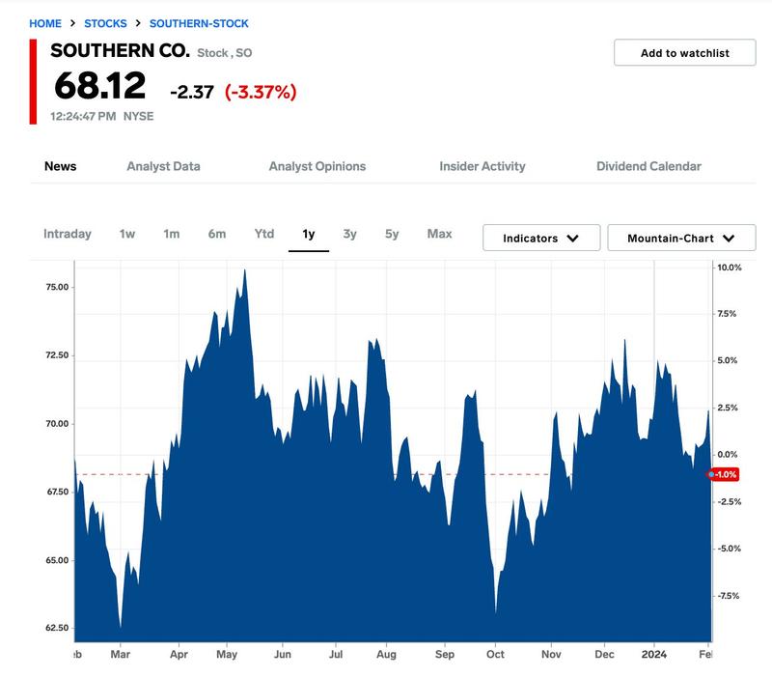Click the 0.0% right axis label

[x=728, y=454]
